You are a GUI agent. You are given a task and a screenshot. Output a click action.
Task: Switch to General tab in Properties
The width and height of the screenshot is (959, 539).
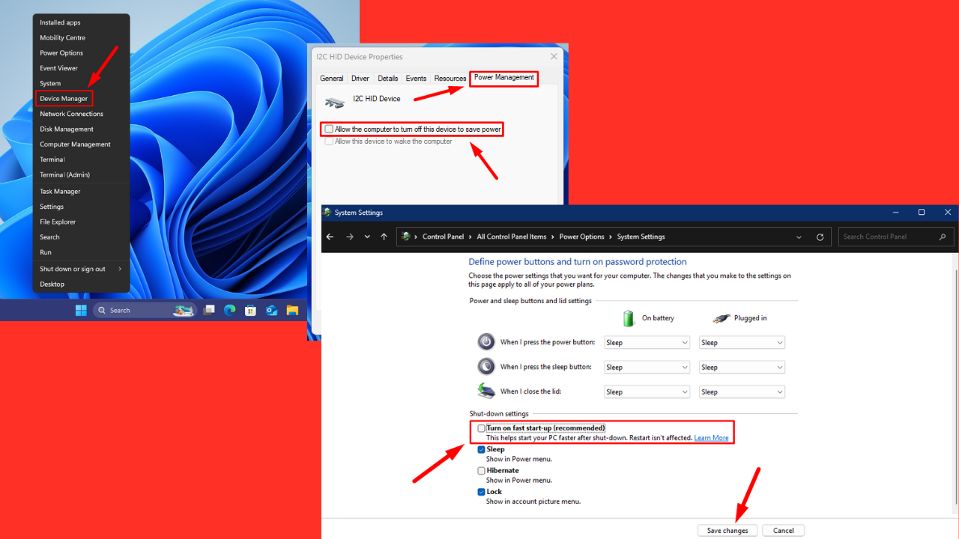(332, 78)
